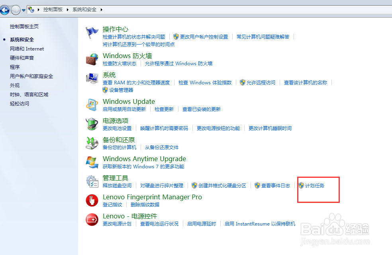
Task: Click 查看已安装的更新 link
Action: [202, 109]
